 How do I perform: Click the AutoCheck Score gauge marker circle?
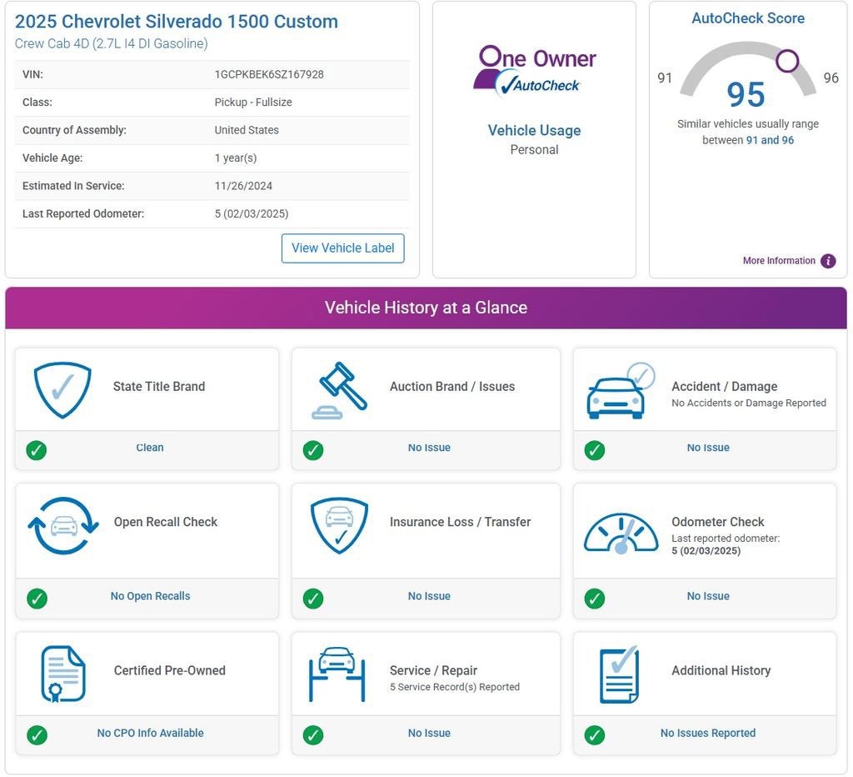pyautogui.click(x=787, y=61)
